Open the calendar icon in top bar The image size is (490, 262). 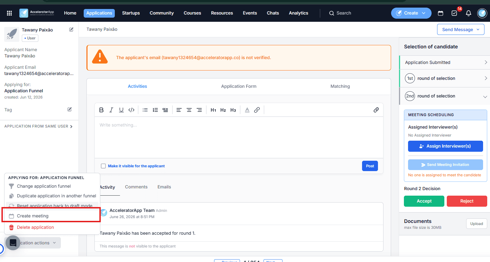pos(441,13)
